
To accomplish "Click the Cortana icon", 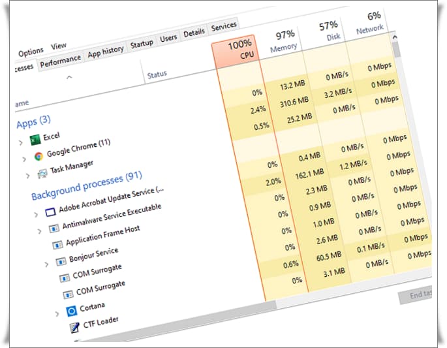I will tap(72, 311).
